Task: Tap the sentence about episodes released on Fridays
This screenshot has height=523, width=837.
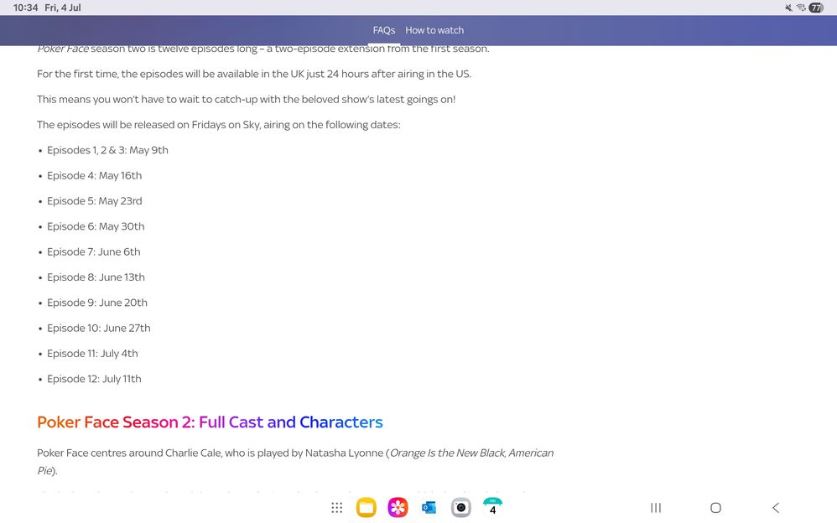Action: pos(218,125)
